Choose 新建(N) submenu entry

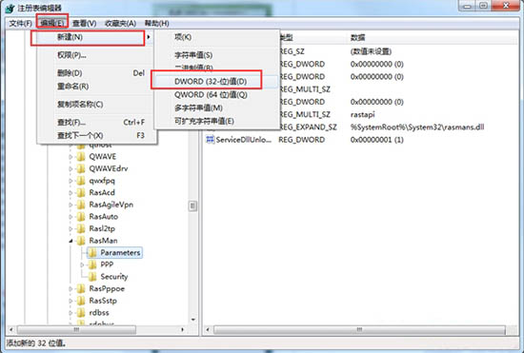pyautogui.click(x=94, y=37)
